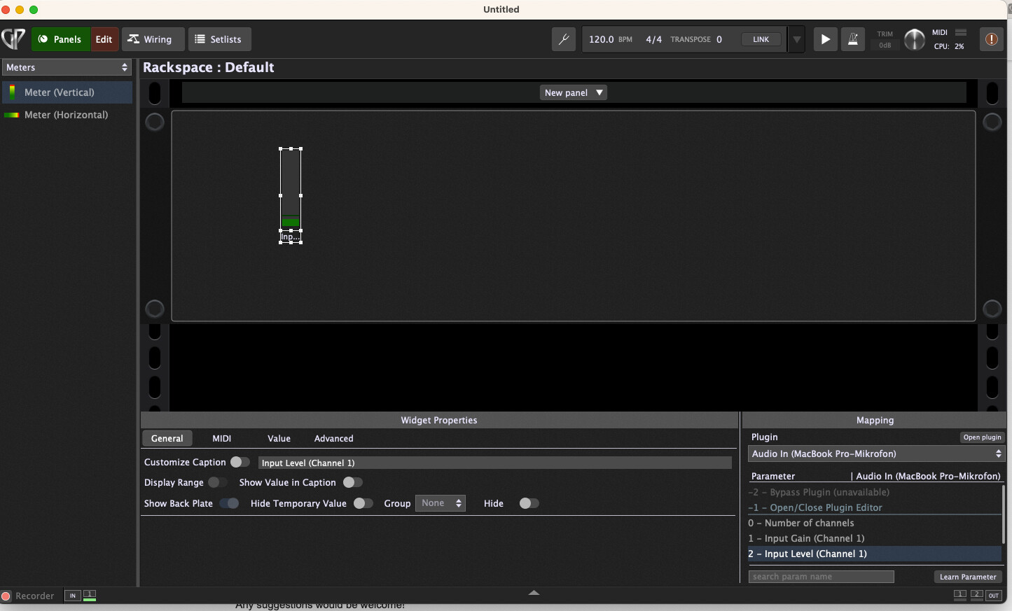
Task: Open the Advanced tab in Widget Properties
Action: [333, 439]
